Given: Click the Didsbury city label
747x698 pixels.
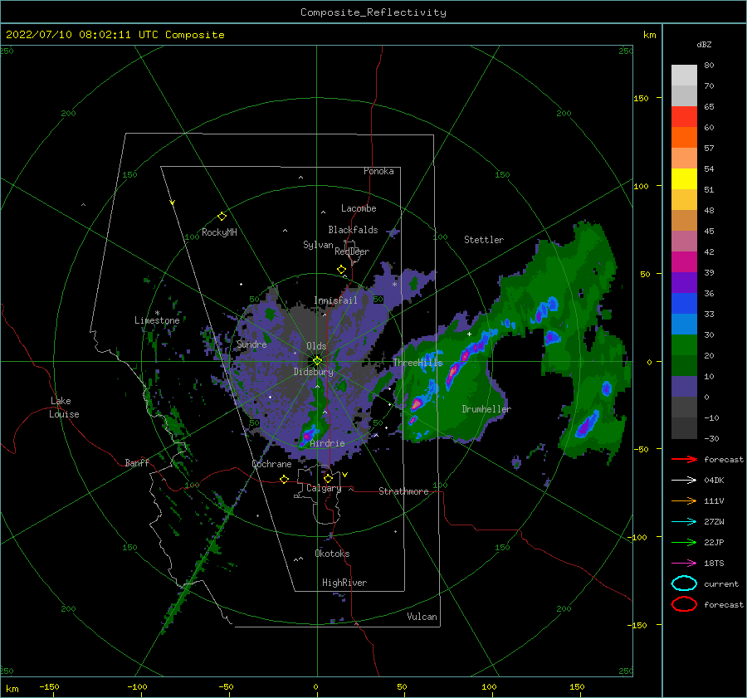Looking at the screenshot, I should [313, 372].
